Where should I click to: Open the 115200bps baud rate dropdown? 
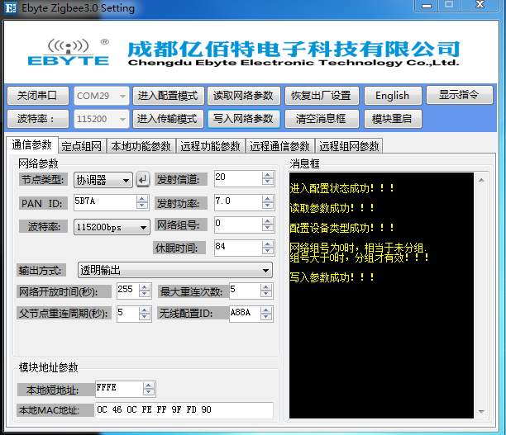coord(143,227)
